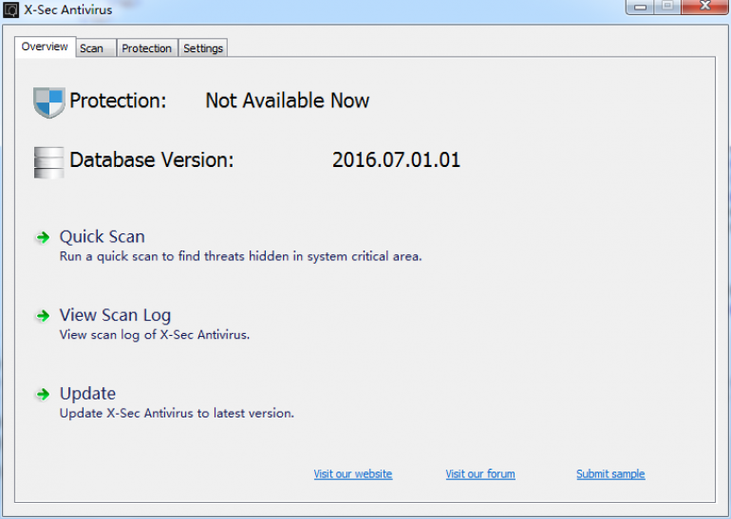Viewport: 731px width, 519px height.
Task: Click the Submit sample link
Action: (610, 473)
